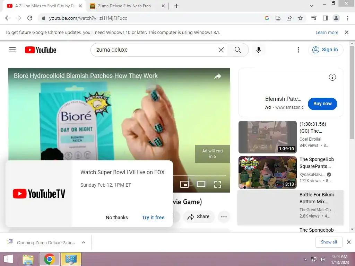Open Windows Start button
Screen dimensions: 355x266
pos(8,259)
